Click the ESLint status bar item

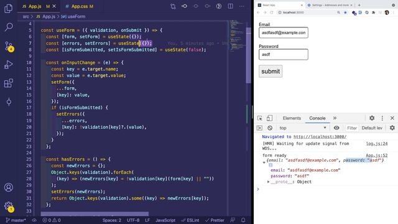[x=190, y=220]
